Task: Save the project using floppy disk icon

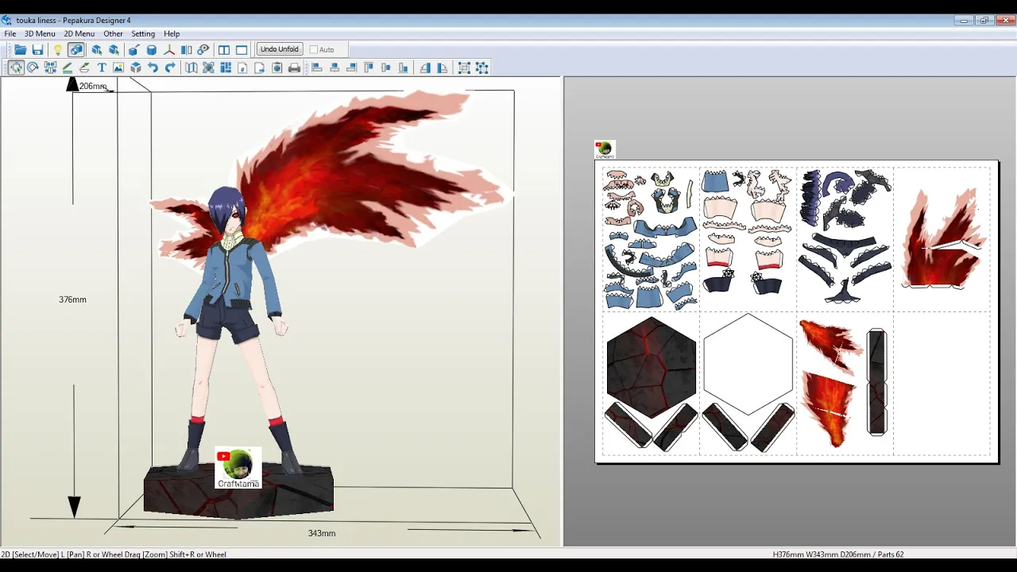Action: pos(37,49)
